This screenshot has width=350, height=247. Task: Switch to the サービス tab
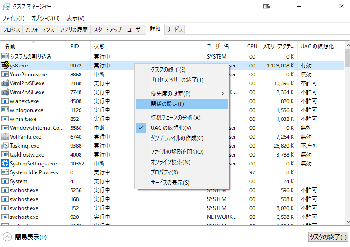pyautogui.click(x=175, y=30)
